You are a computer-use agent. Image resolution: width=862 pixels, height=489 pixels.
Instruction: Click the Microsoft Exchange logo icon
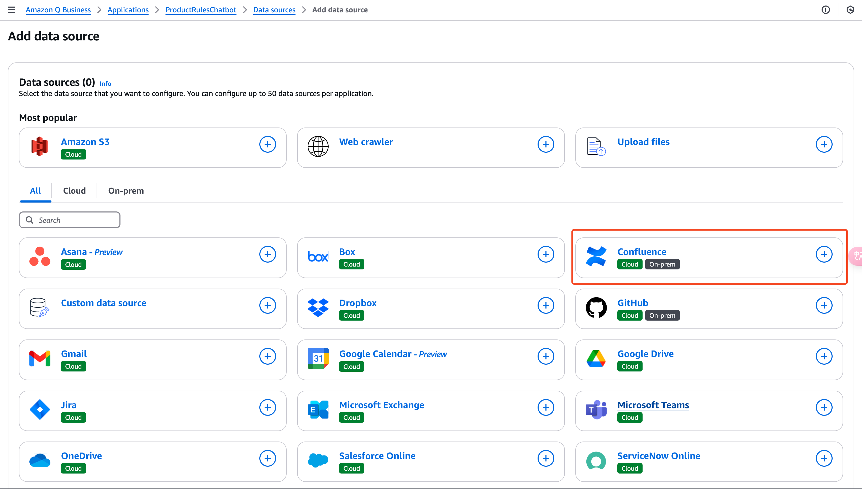(318, 410)
